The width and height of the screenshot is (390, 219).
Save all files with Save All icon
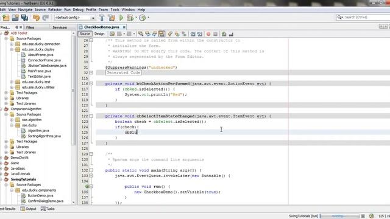click(24, 18)
